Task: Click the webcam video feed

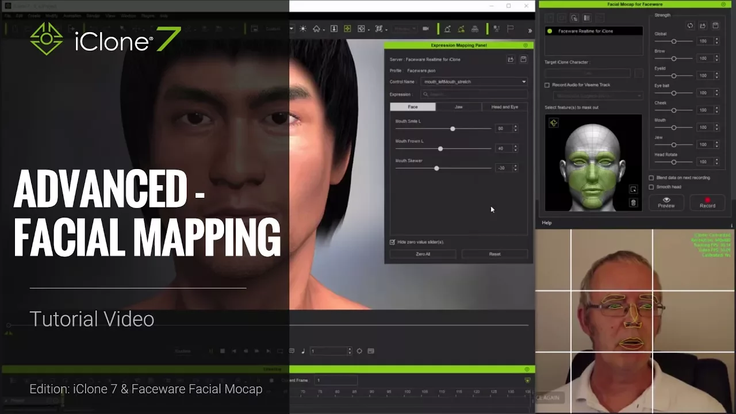Action: [635, 321]
